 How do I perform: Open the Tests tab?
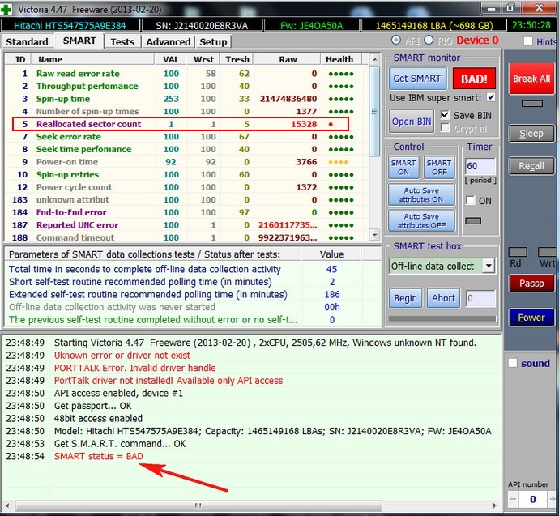tap(122, 41)
